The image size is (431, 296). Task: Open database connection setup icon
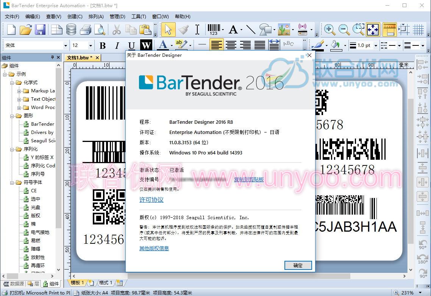click(x=71, y=30)
